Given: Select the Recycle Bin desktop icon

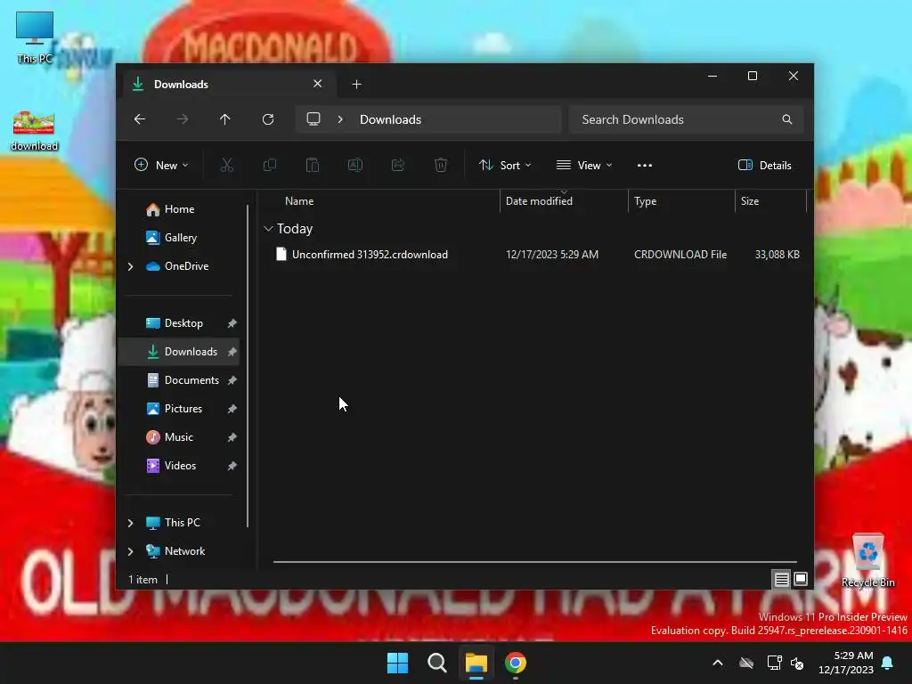Looking at the screenshot, I should (867, 561).
